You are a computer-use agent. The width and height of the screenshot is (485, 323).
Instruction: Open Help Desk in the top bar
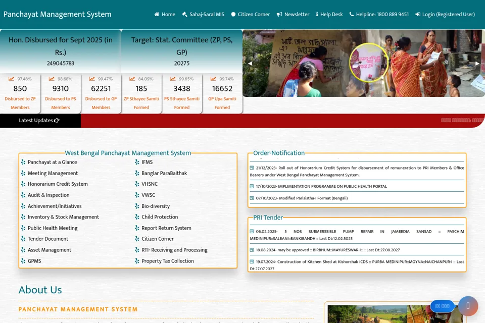point(329,14)
